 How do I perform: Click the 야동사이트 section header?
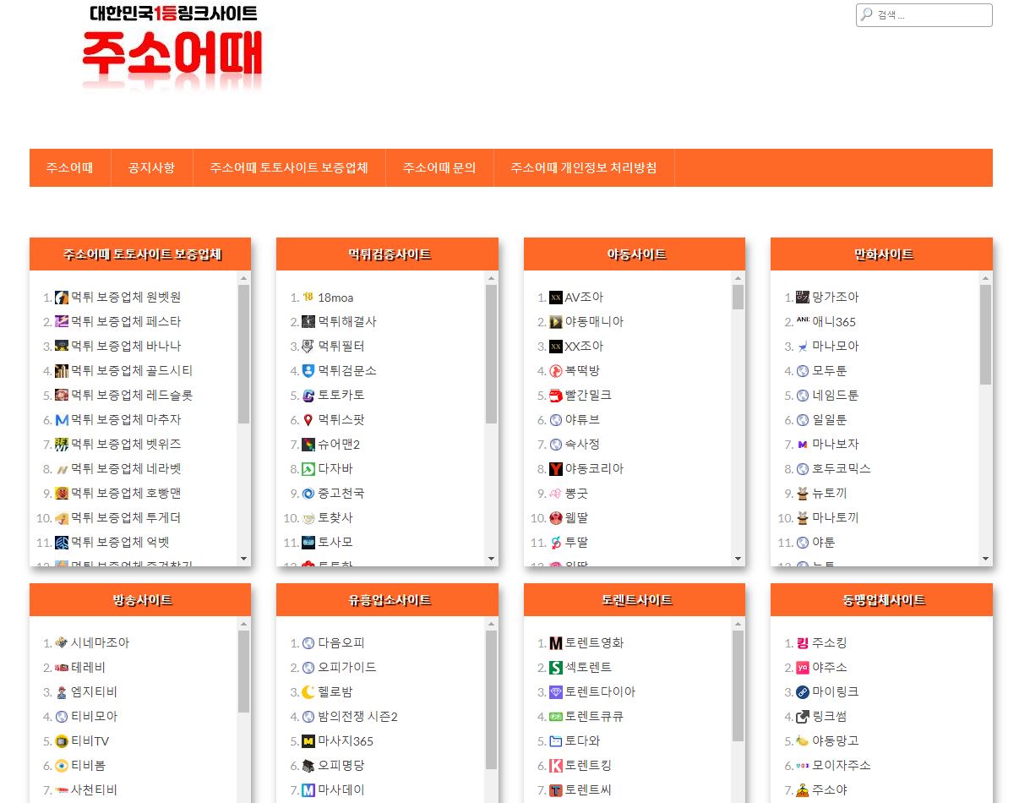[635, 254]
